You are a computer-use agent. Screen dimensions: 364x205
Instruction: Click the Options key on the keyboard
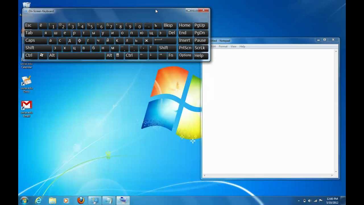pos(185,56)
